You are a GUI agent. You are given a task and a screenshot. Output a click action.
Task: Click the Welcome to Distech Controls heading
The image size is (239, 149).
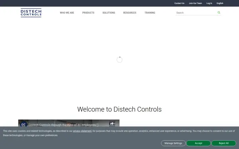click(119, 109)
